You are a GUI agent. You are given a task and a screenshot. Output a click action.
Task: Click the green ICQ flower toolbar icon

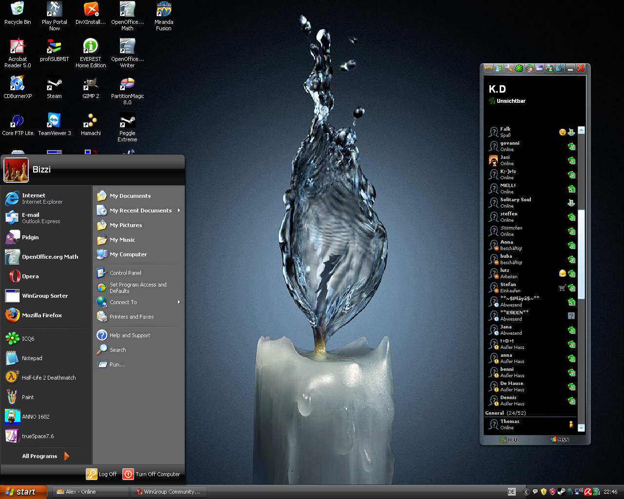pyautogui.click(x=519, y=68)
